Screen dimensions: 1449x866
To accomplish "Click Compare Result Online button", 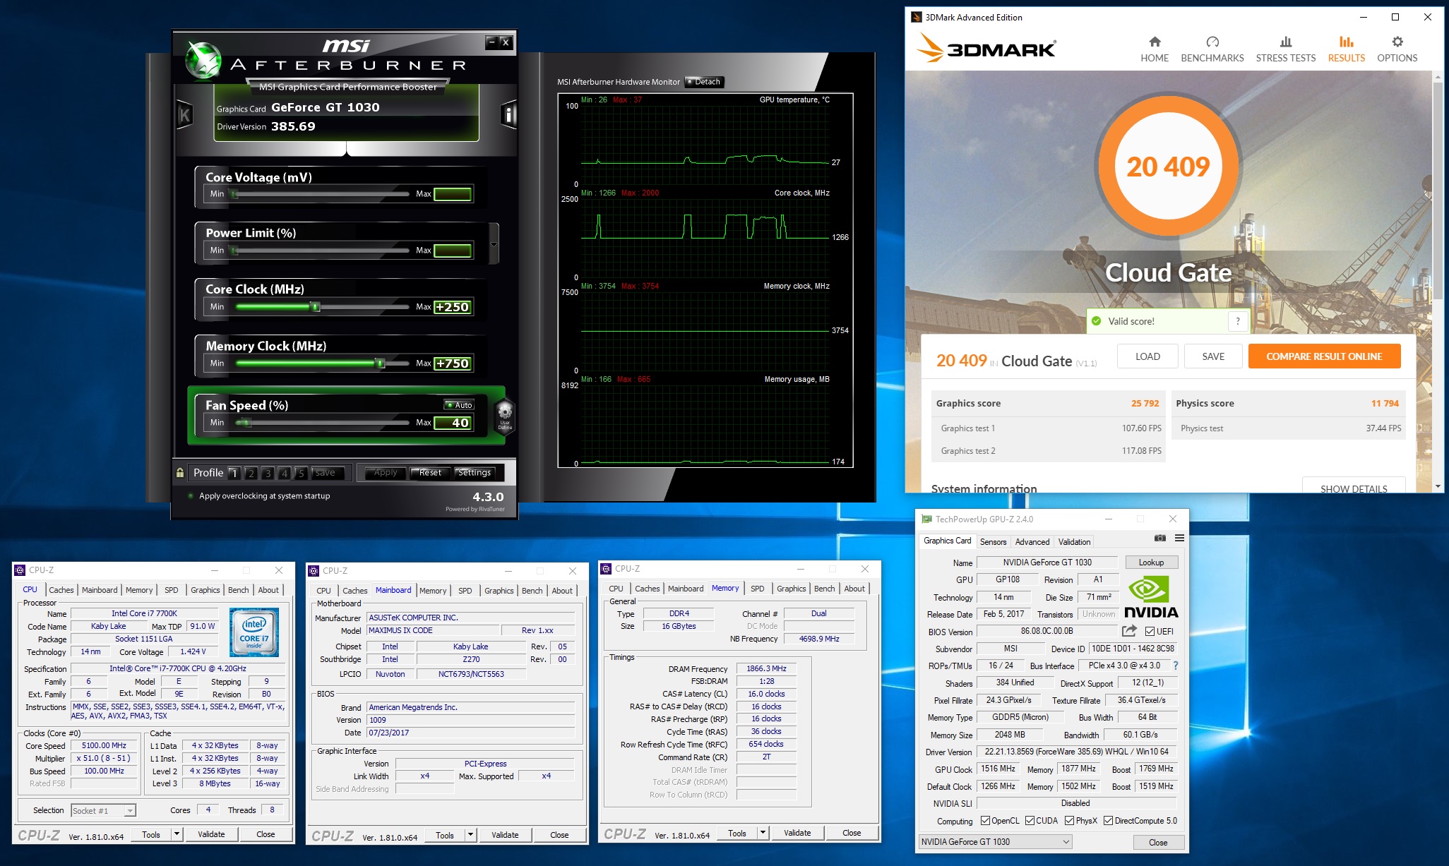I will (1324, 356).
